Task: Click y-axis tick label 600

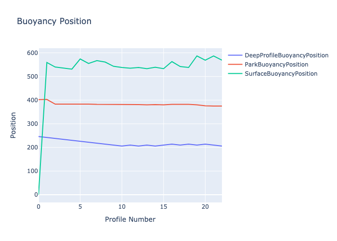Action: pyautogui.click(x=32, y=53)
